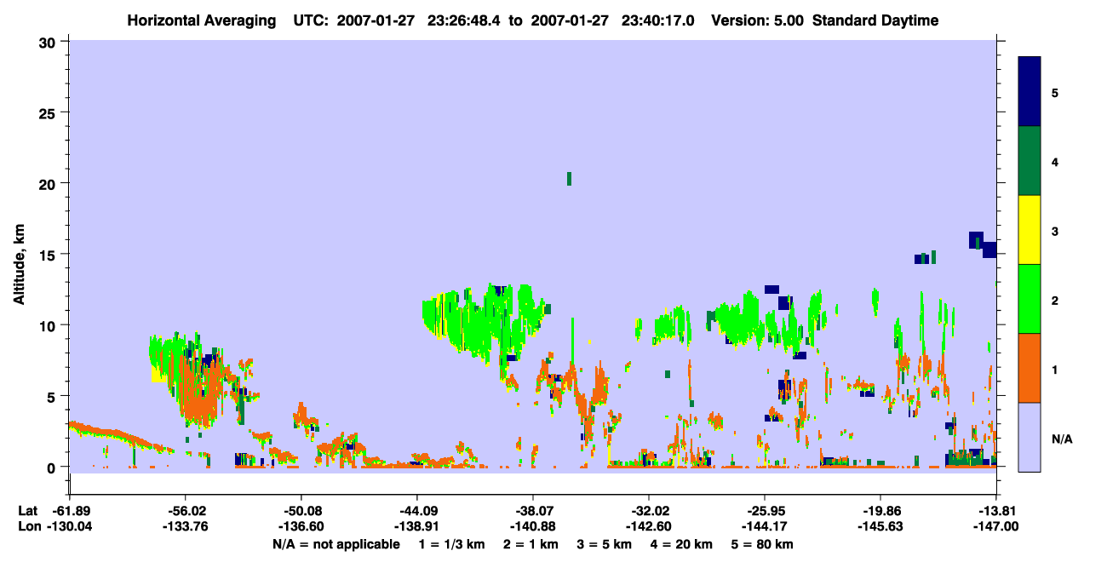Screen dimensions: 1107x568
Task: Click the "1 = 1/3 km" legend entry
Action: pyautogui.click(x=451, y=543)
